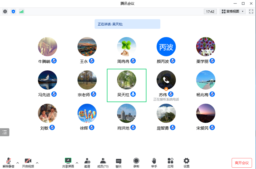
Task: Select 庞智勇's clouds avatar
Action: [166, 113]
